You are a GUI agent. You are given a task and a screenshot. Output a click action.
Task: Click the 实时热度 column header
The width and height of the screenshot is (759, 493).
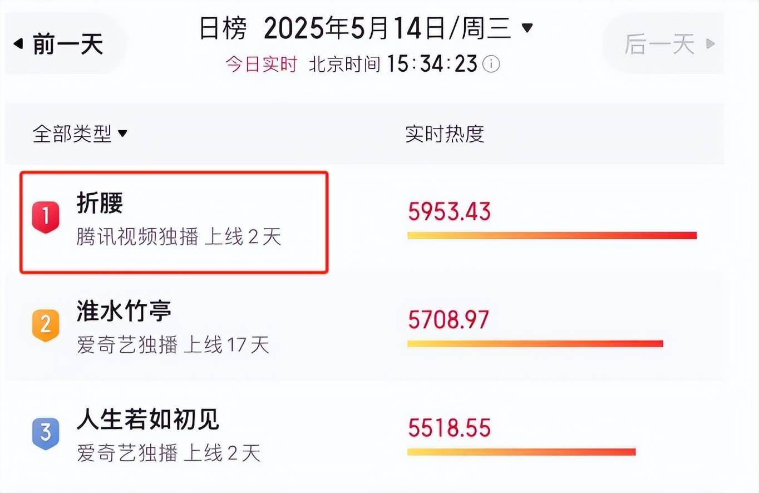click(445, 134)
